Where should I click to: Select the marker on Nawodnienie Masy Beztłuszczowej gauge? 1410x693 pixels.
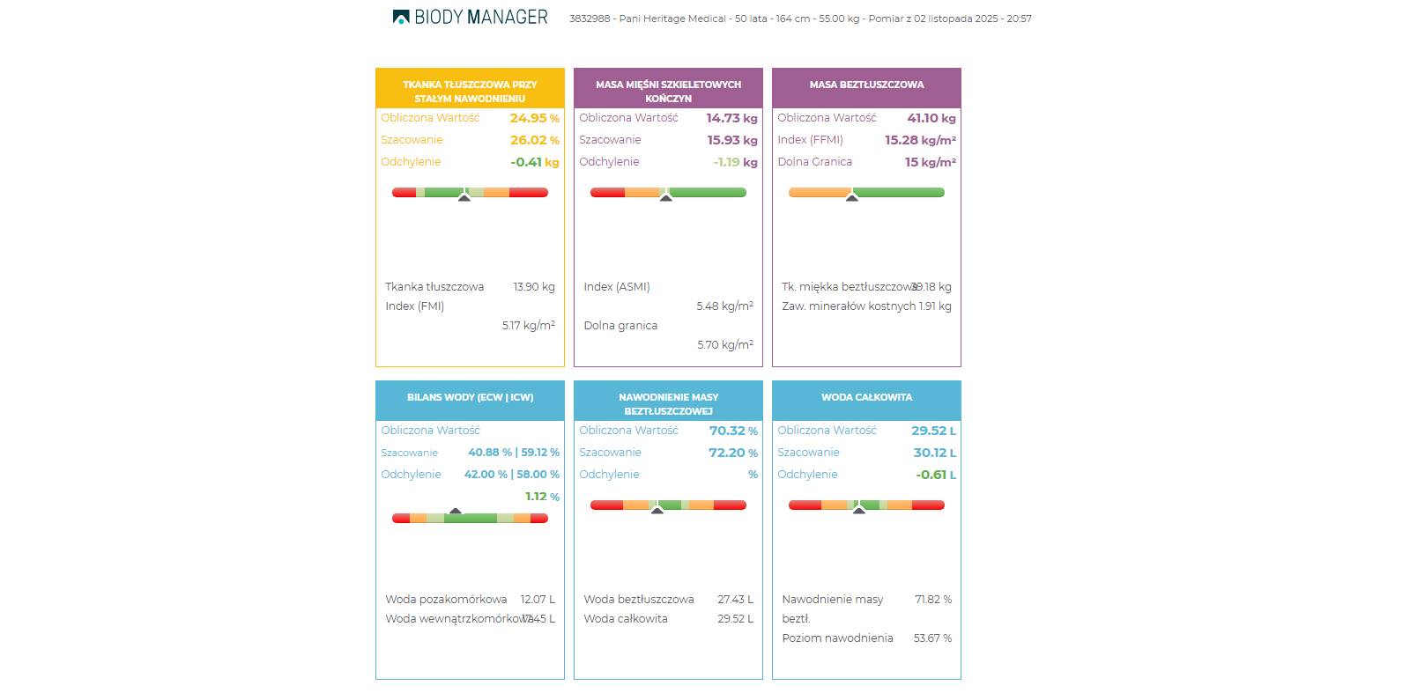click(x=657, y=511)
